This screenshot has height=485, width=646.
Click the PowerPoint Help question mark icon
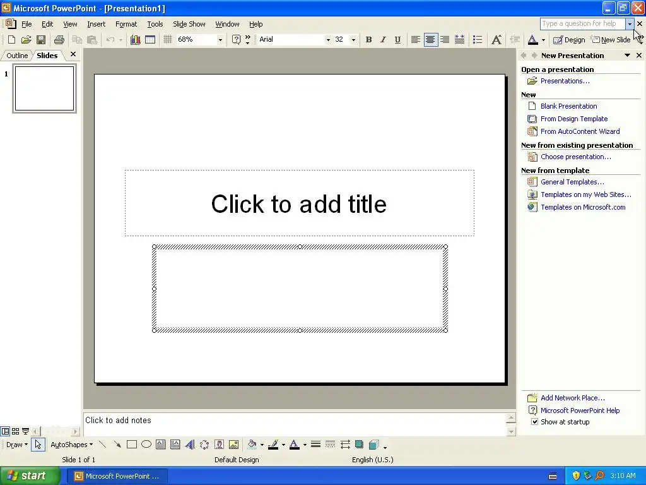coord(236,40)
